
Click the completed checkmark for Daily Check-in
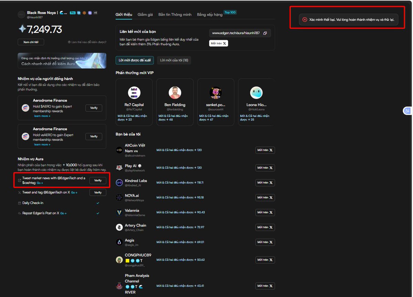tap(98, 203)
